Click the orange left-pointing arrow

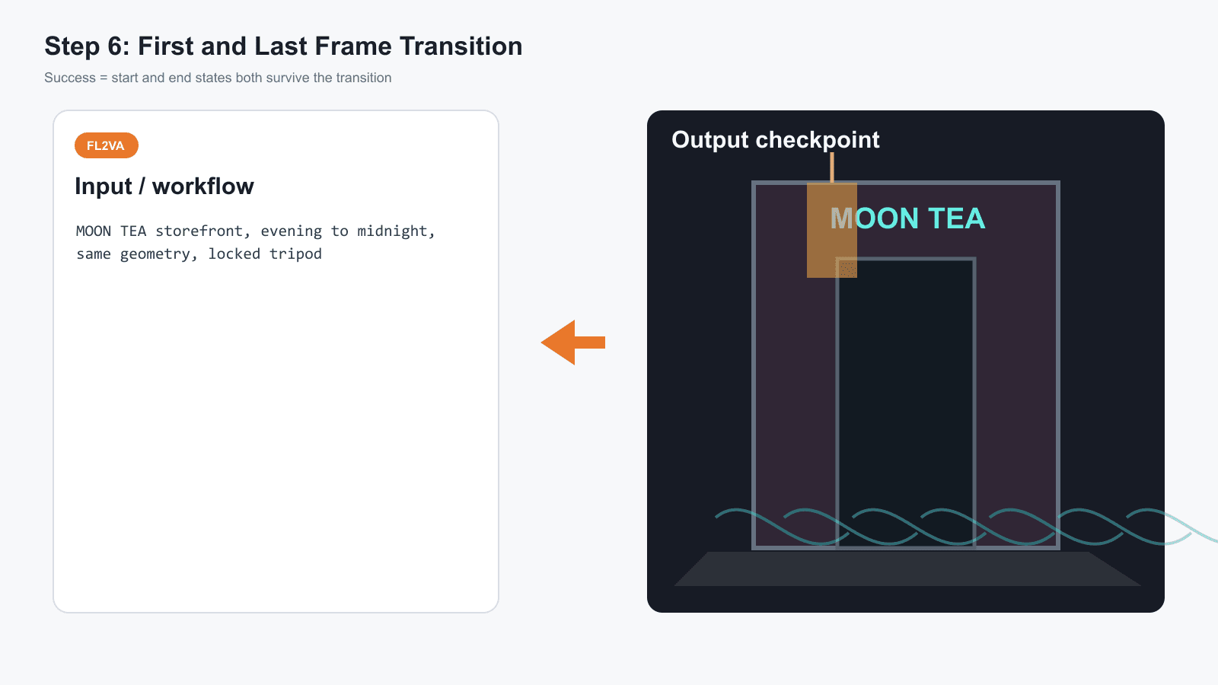point(572,342)
